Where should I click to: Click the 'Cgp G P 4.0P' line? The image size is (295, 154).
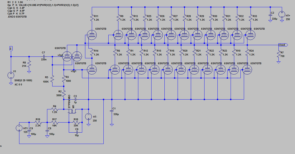(x=16, y=11)
